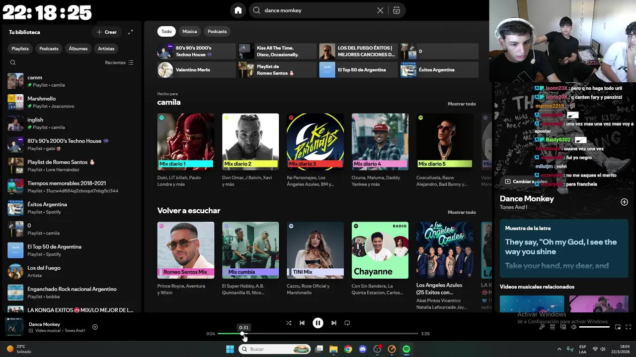Open inglish playlist in library

click(x=71, y=123)
